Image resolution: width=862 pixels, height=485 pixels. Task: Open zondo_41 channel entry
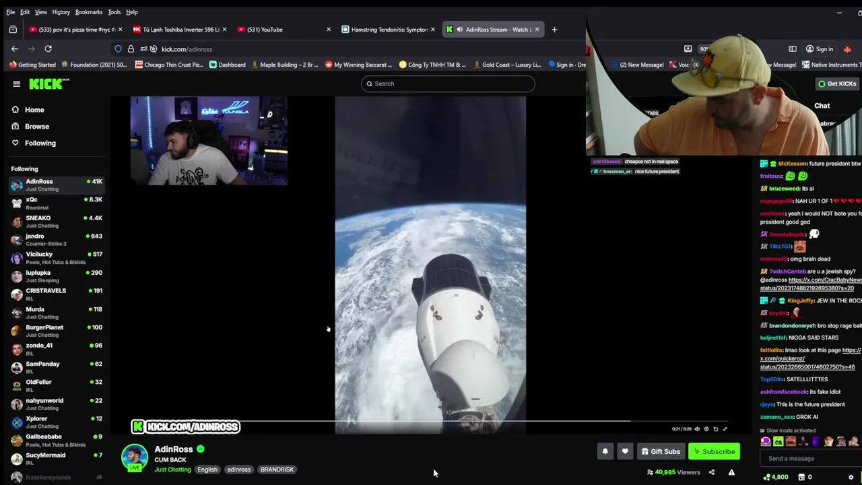[x=57, y=349]
